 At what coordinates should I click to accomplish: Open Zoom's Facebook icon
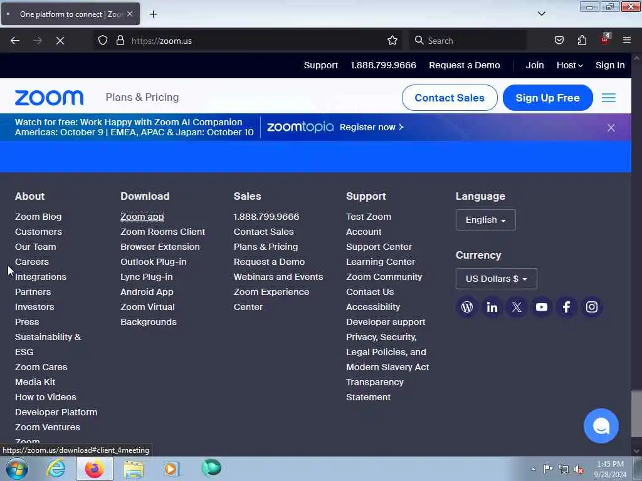(567, 307)
